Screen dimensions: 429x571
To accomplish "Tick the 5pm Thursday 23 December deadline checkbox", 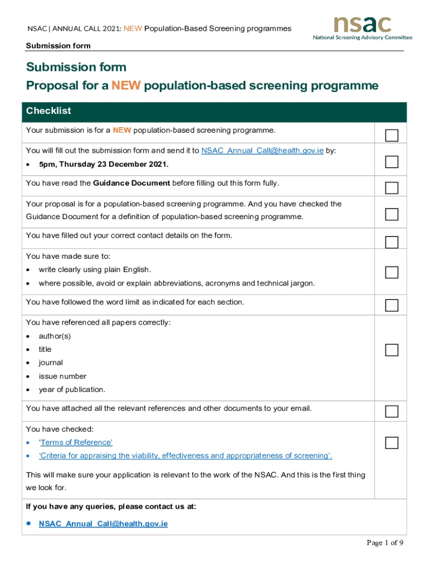I will [392, 162].
